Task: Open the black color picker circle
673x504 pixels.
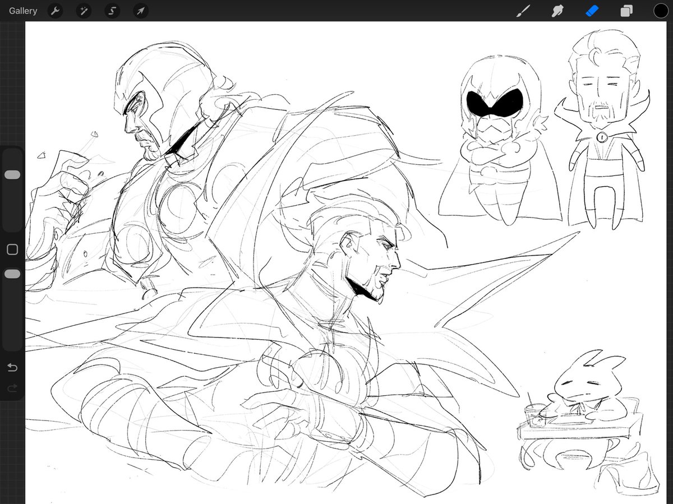Action: click(661, 11)
